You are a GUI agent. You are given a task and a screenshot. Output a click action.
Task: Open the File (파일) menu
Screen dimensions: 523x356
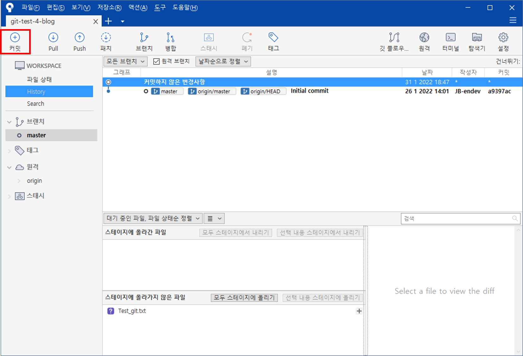click(x=31, y=8)
